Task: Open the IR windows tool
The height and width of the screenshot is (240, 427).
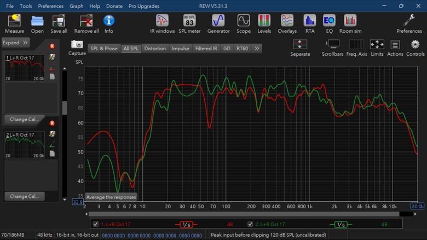Action: [162, 21]
